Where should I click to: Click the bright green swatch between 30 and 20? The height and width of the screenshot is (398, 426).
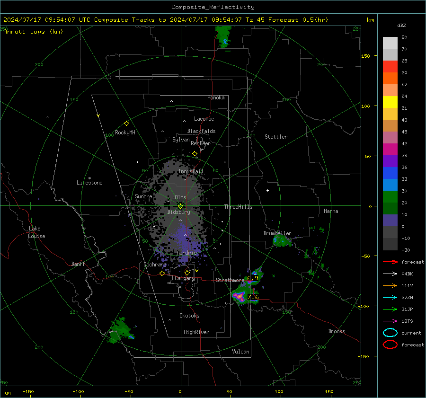(x=390, y=197)
